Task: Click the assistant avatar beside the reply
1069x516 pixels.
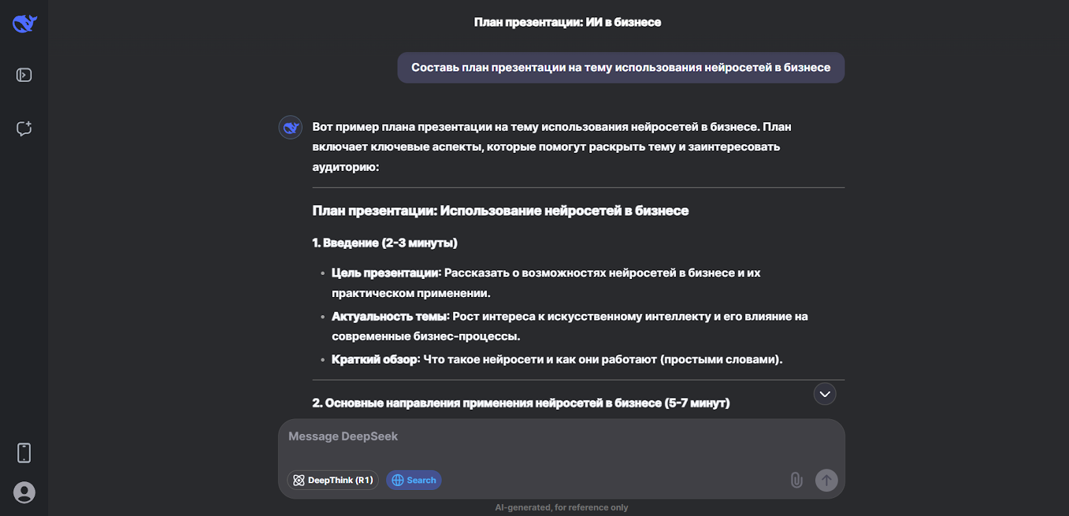Action: (291, 127)
